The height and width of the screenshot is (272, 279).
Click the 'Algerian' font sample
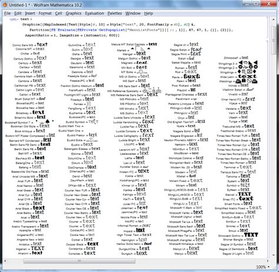tap(30, 248)
